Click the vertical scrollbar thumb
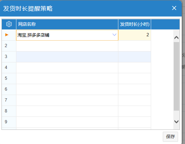Image resolution: width=185 pixels, height=144 pixels. [176, 76]
